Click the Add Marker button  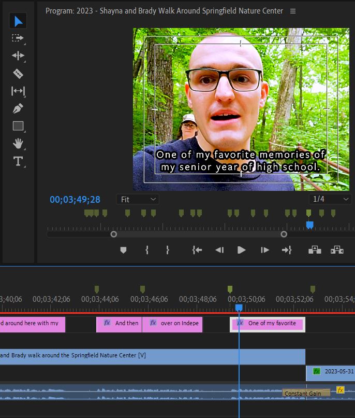point(123,250)
